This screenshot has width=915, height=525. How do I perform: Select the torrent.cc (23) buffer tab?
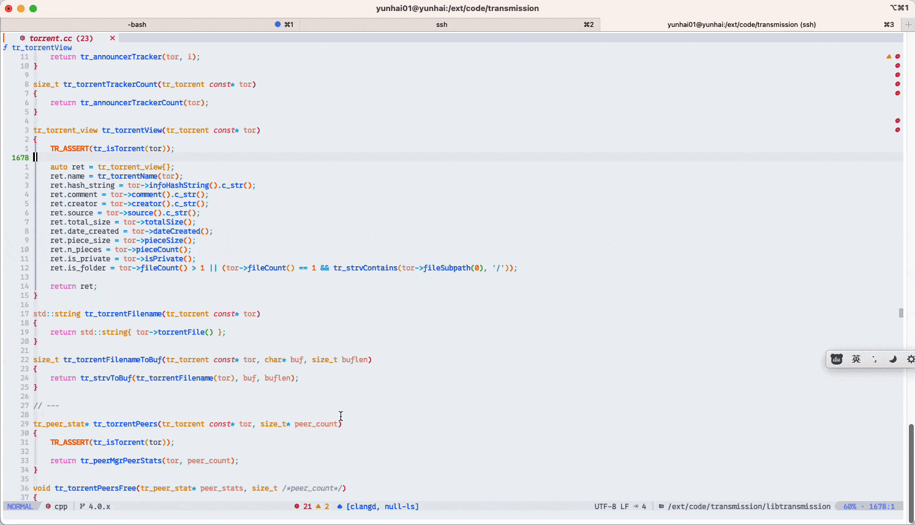(61, 38)
